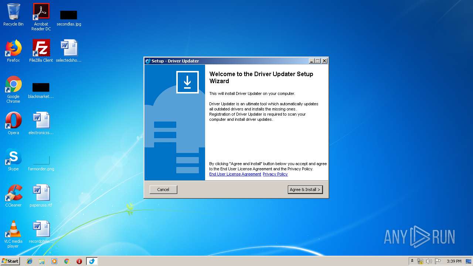473x266 pixels.
Task: Open the Skype desktop shortcut
Action: point(13,160)
